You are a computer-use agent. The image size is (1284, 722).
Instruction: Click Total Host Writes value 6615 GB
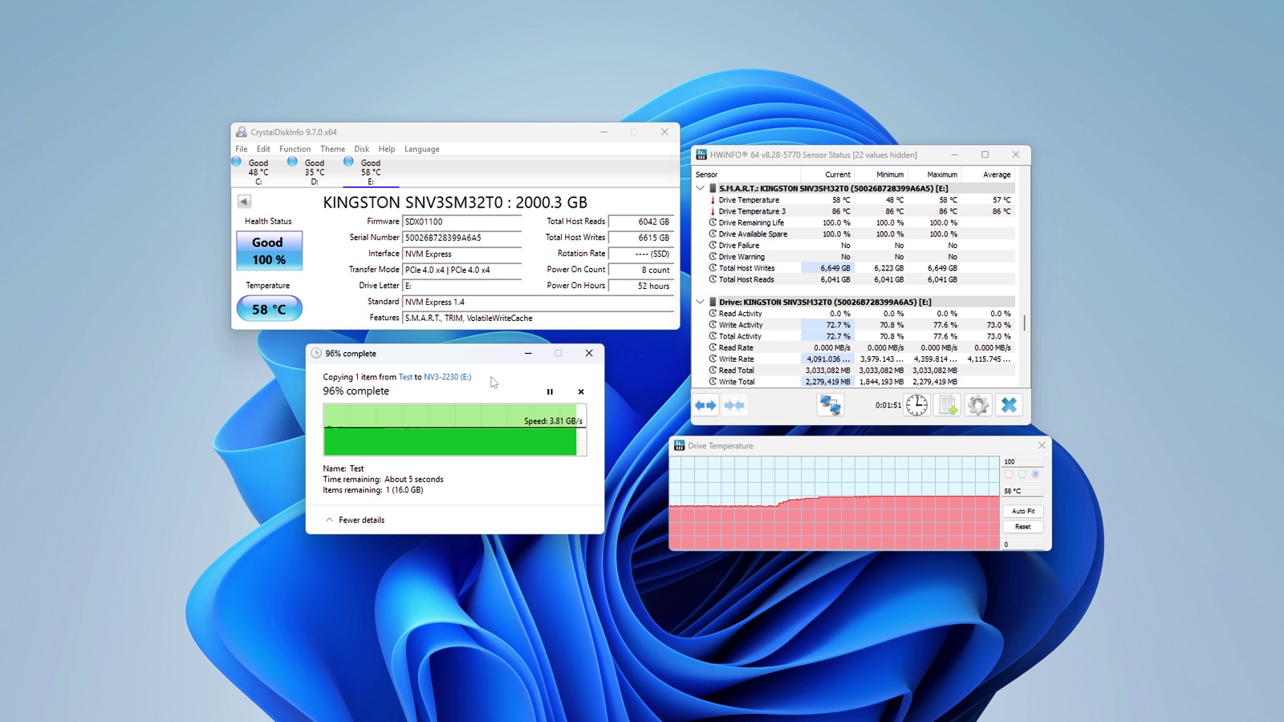pos(640,238)
